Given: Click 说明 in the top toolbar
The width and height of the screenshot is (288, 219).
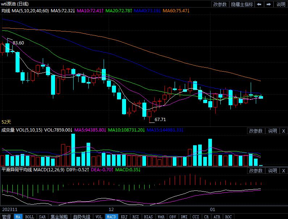Looking at the screenshot, I should 281,4.
